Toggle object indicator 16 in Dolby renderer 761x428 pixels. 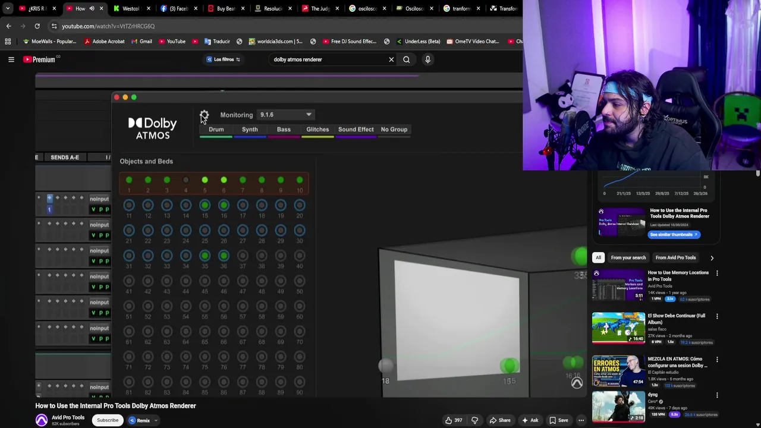224,206
